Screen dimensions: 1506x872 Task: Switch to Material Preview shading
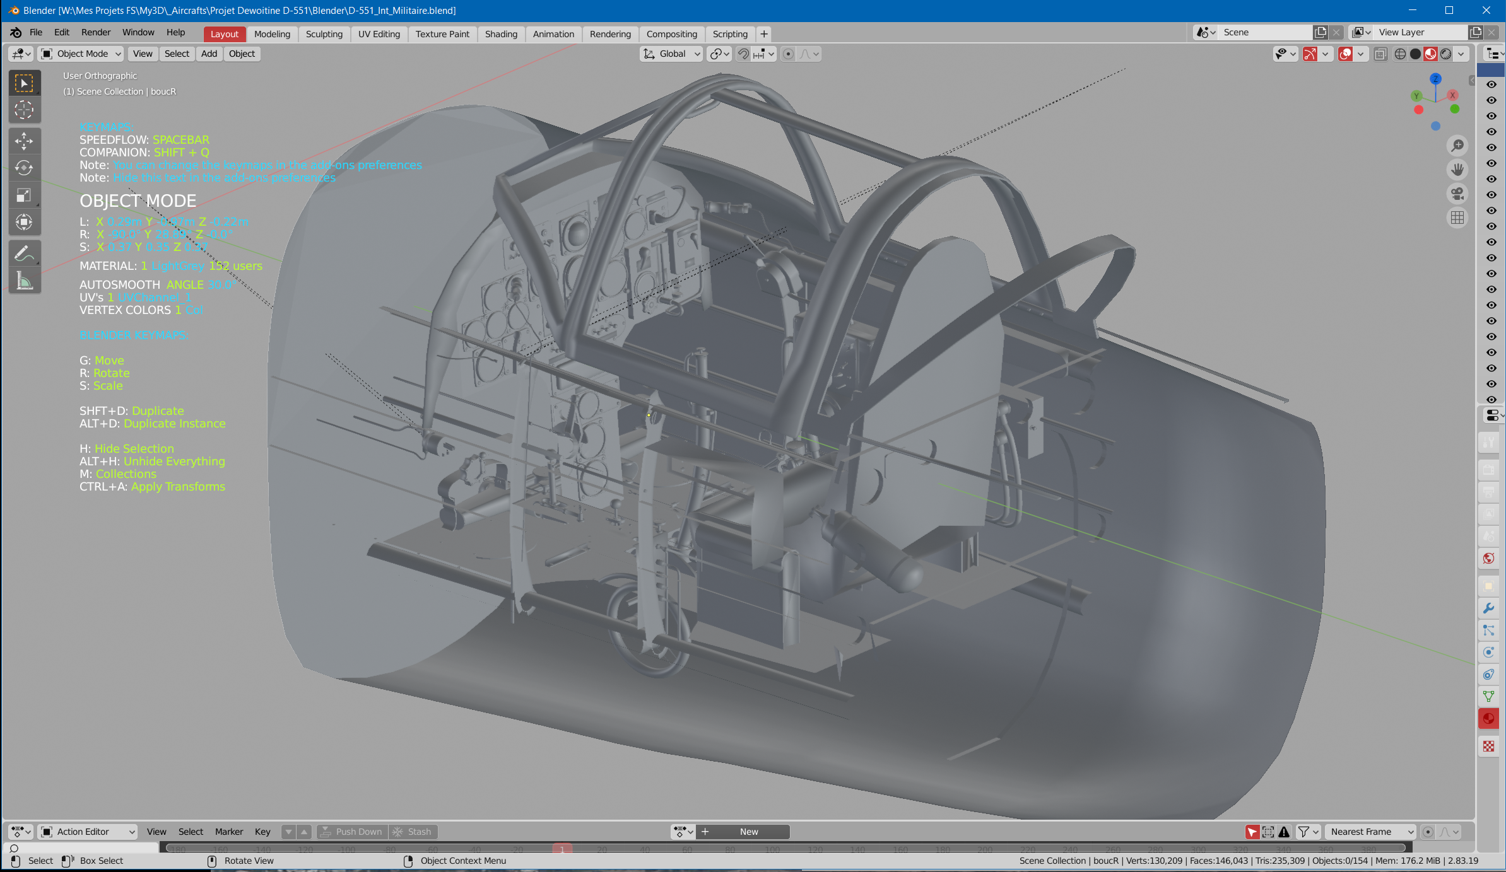pos(1430,54)
